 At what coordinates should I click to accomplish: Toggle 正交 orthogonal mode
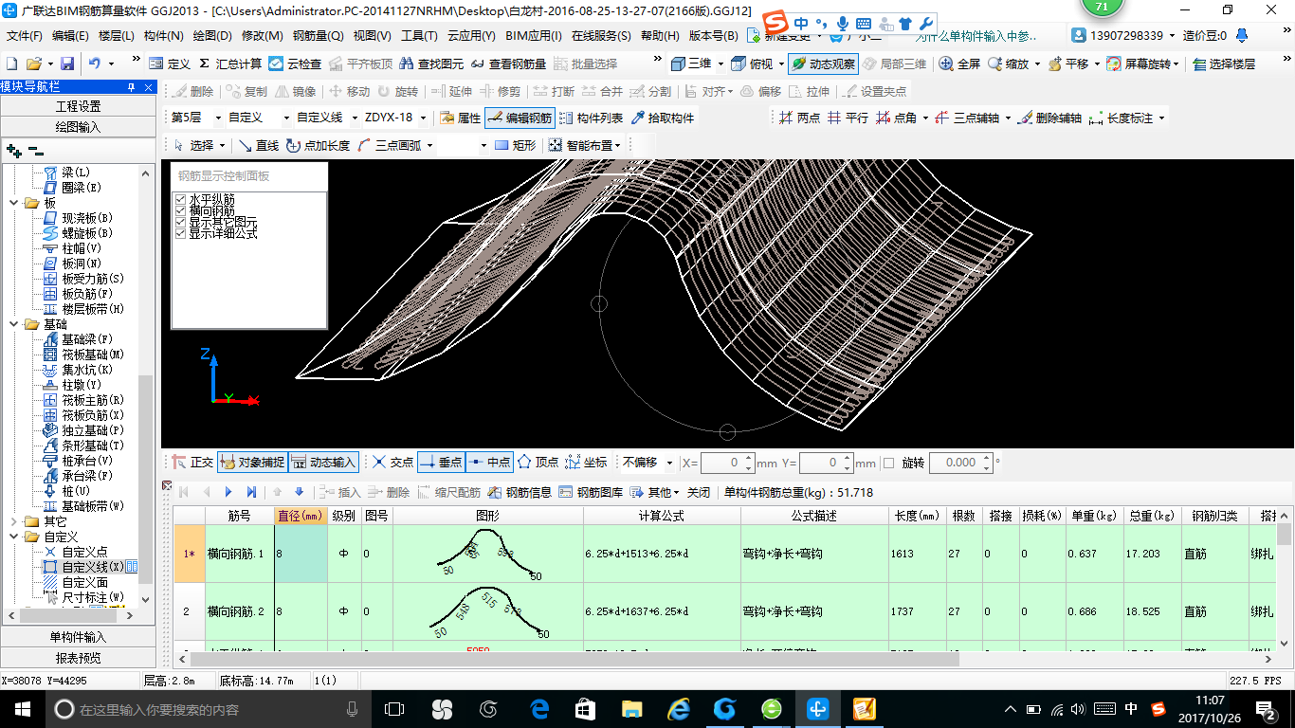point(192,463)
